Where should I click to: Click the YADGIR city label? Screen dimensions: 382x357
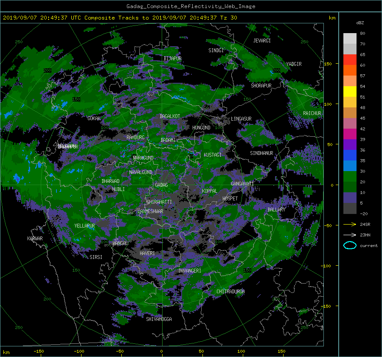294,64
